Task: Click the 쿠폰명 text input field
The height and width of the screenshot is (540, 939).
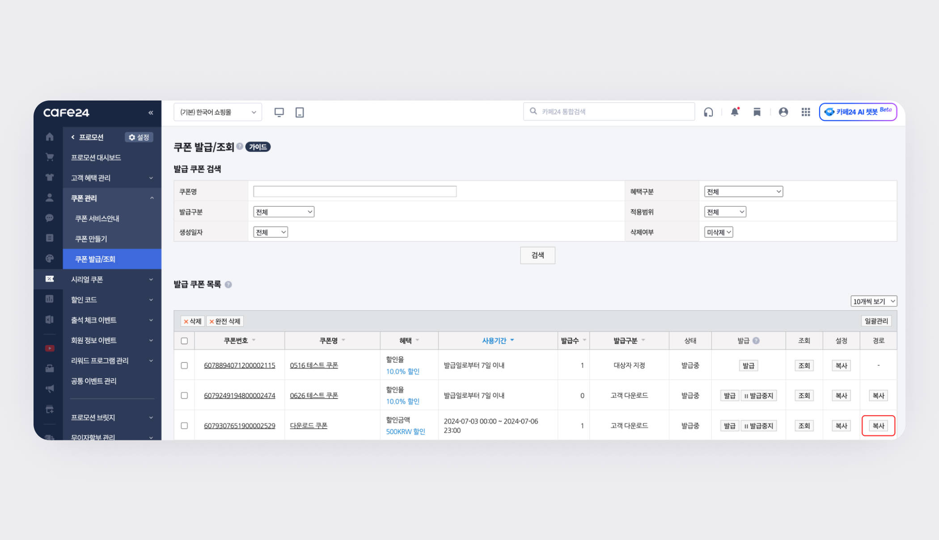Action: (x=355, y=192)
